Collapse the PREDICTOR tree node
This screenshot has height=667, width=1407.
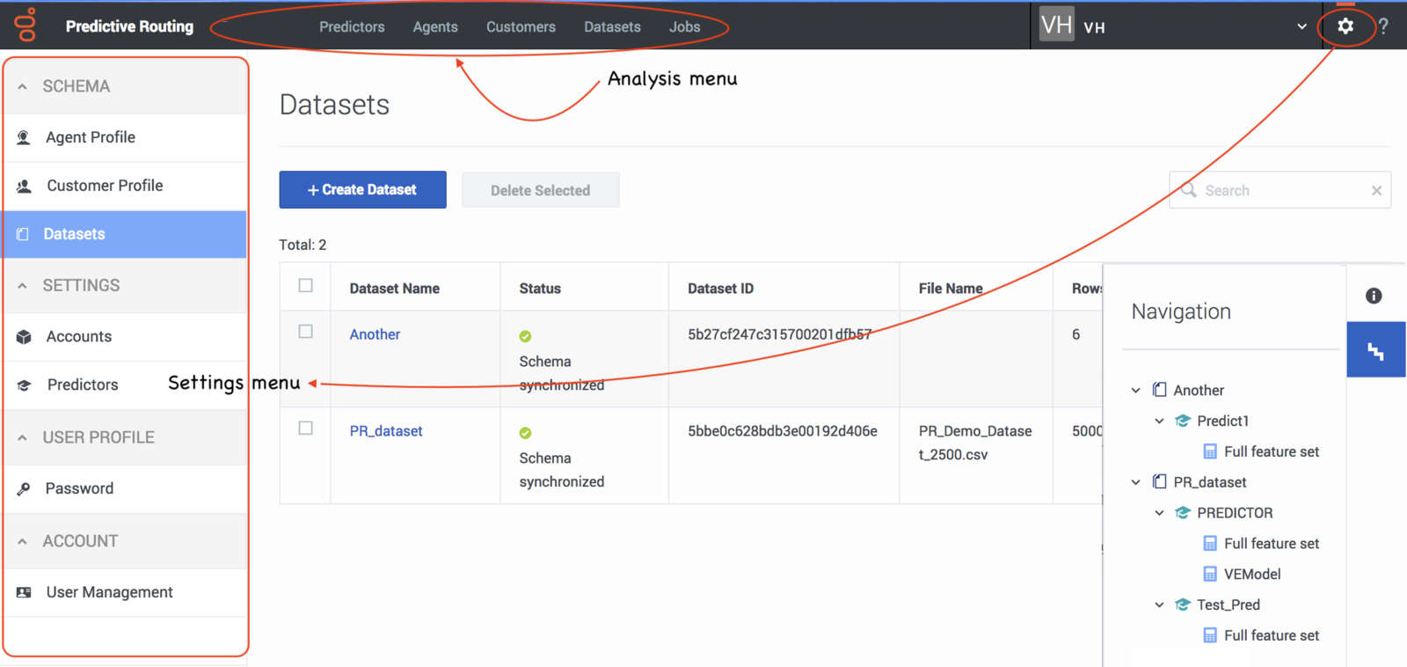coord(1159,513)
